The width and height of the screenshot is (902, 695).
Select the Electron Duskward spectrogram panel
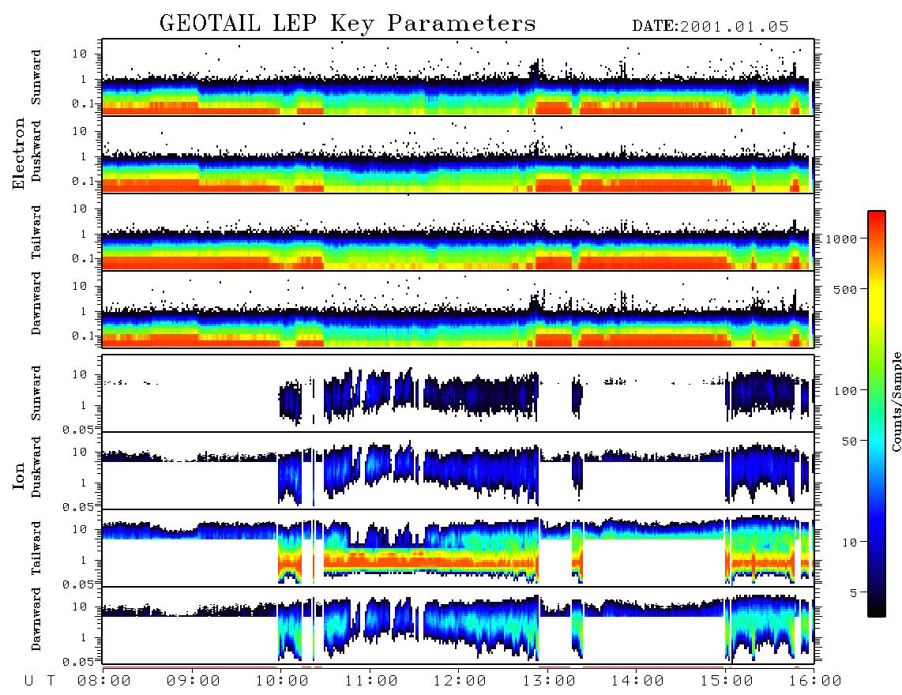coord(458,154)
